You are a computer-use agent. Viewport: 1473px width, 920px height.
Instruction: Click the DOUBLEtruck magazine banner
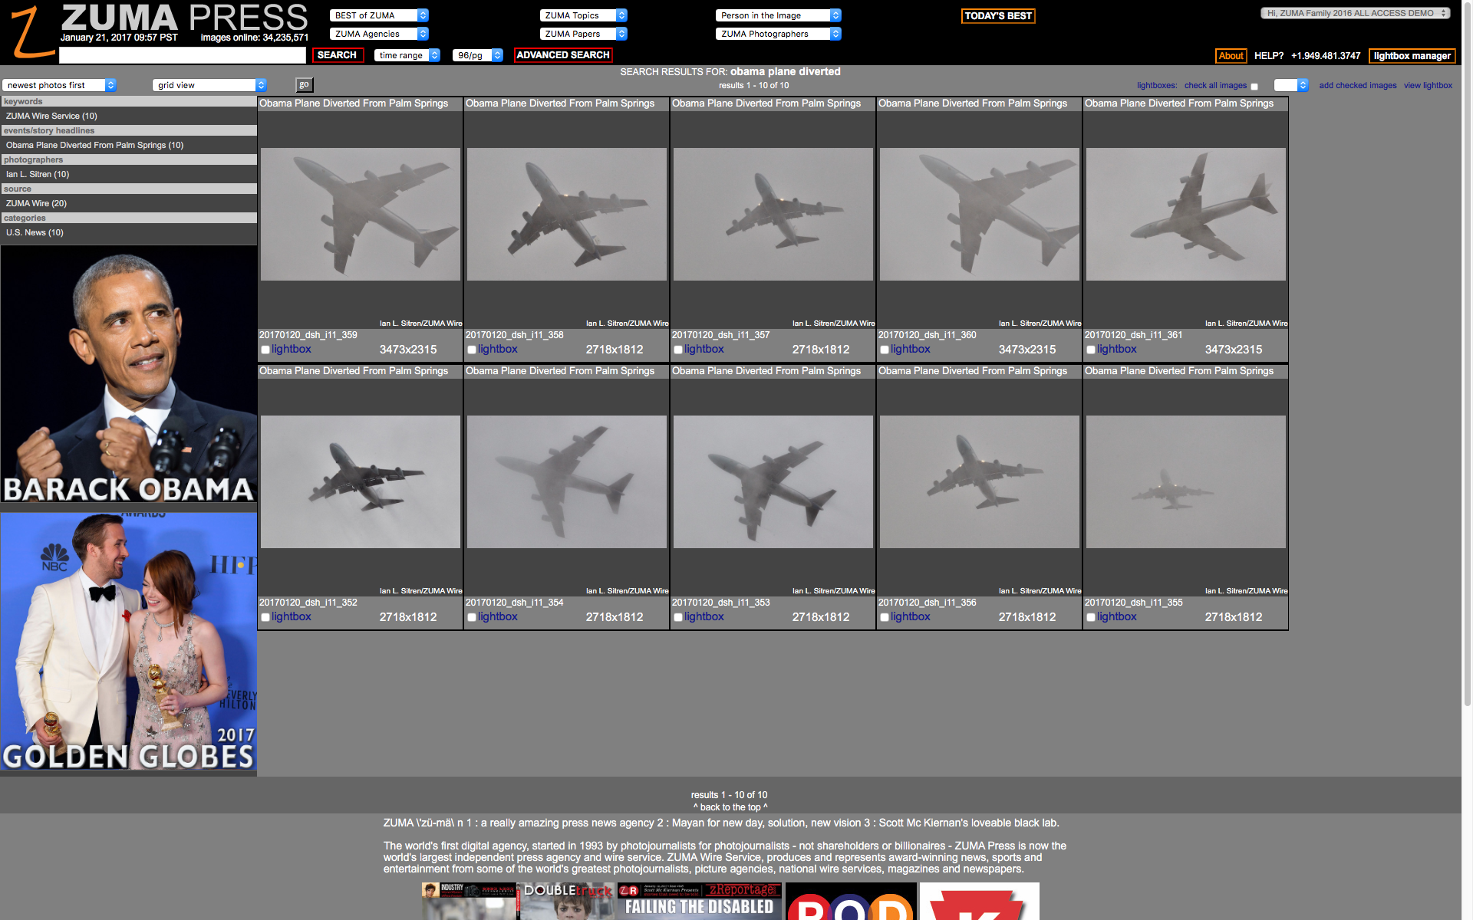point(567,901)
